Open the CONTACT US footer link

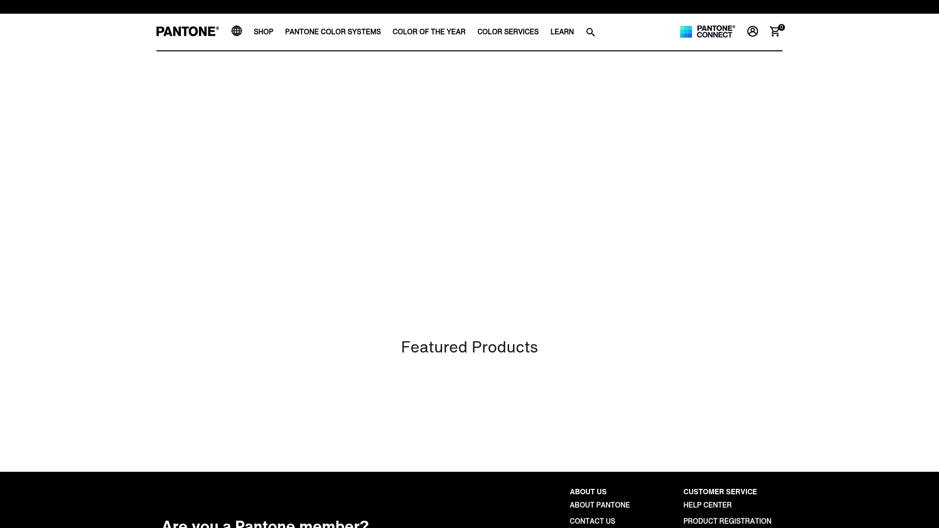click(x=592, y=521)
